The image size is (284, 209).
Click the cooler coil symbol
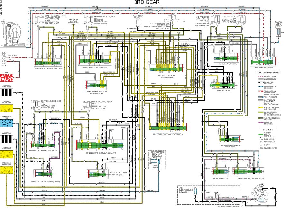pyautogui.click(x=4, y=60)
